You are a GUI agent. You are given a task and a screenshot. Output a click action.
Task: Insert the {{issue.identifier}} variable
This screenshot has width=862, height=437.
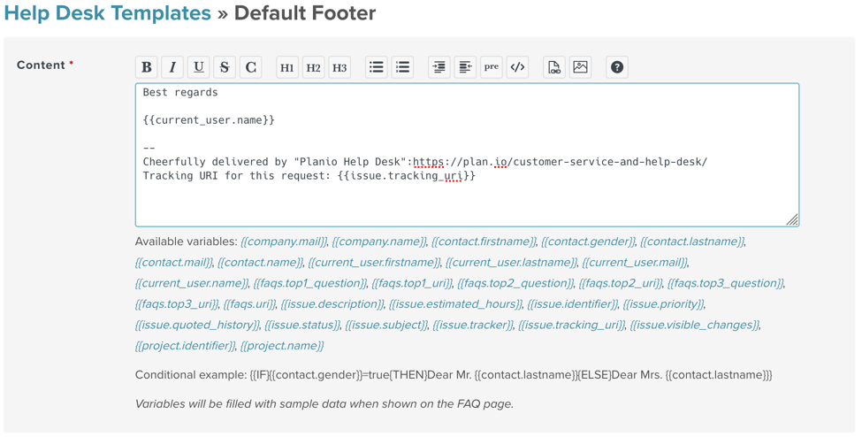pos(572,304)
